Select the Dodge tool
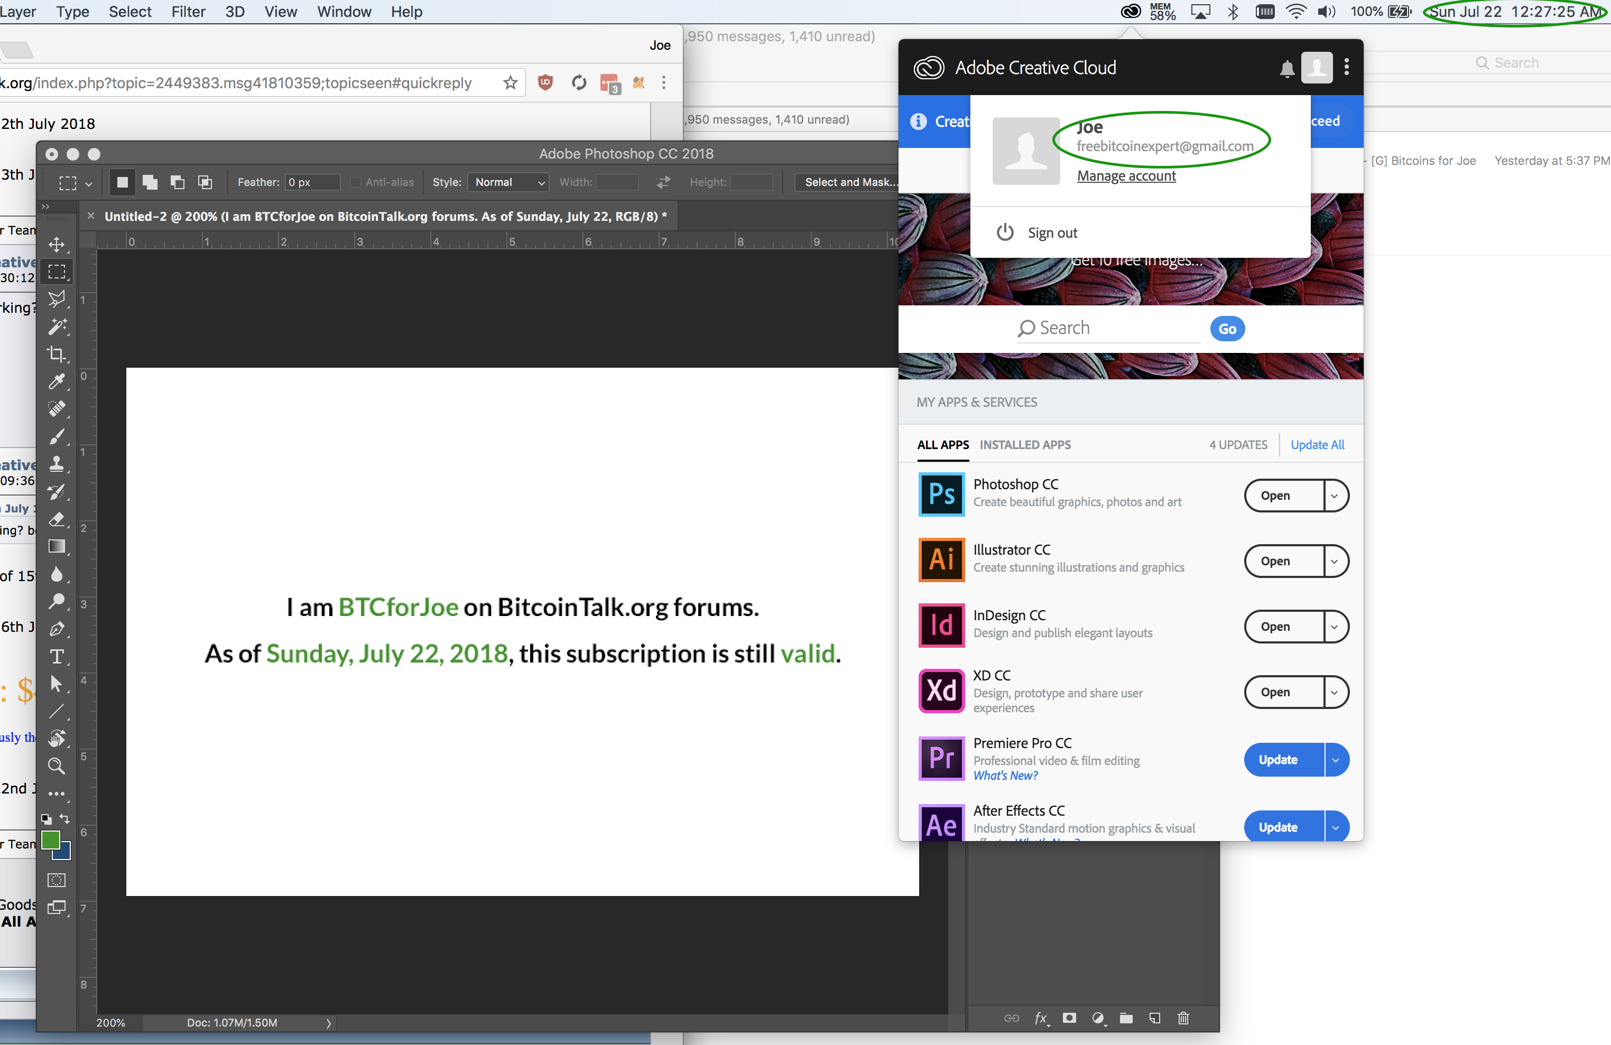This screenshot has width=1611, height=1045. (x=57, y=601)
